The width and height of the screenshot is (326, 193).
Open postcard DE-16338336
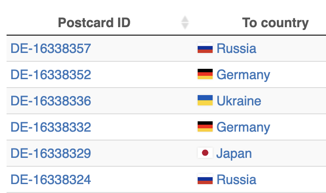pos(51,101)
